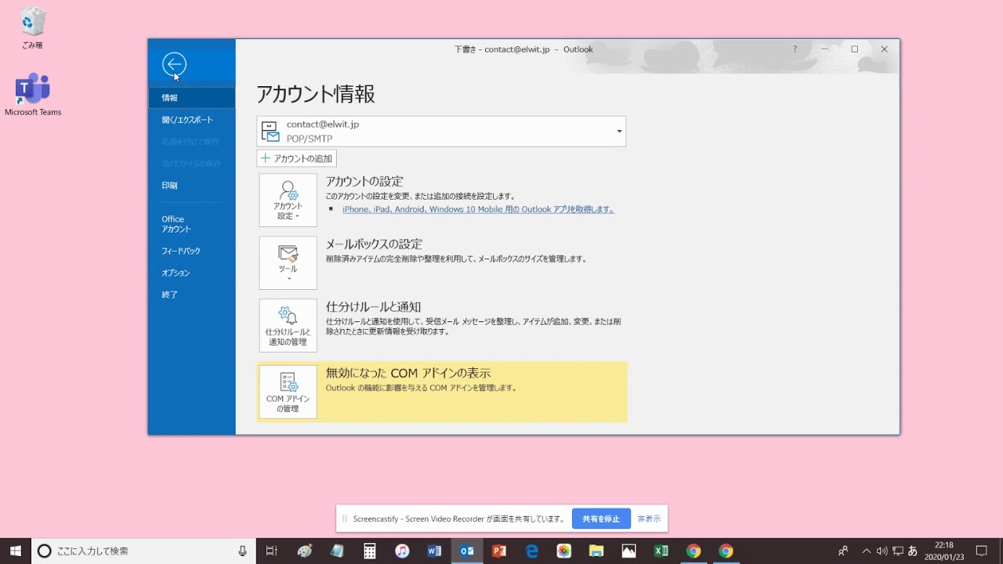The image size is (1003, 564).
Task: Toggle the Japanese IME あ indicator
Action: 912,551
